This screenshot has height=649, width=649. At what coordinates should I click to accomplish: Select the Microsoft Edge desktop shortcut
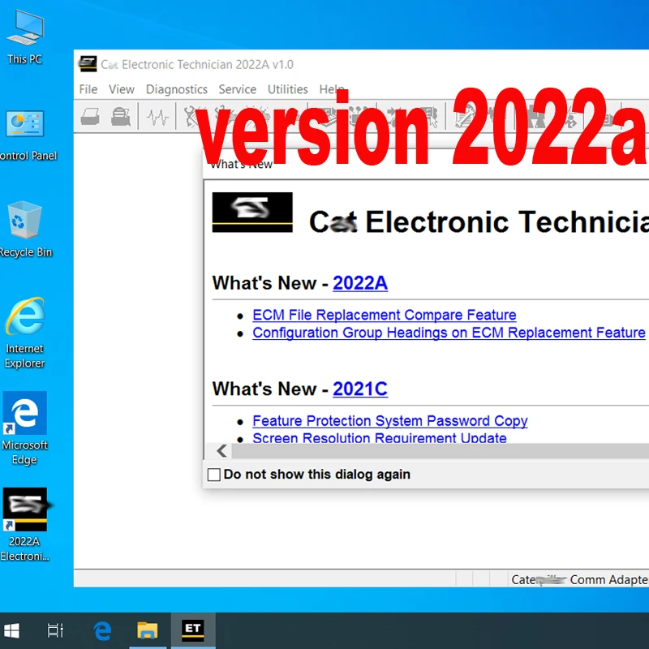tap(25, 429)
